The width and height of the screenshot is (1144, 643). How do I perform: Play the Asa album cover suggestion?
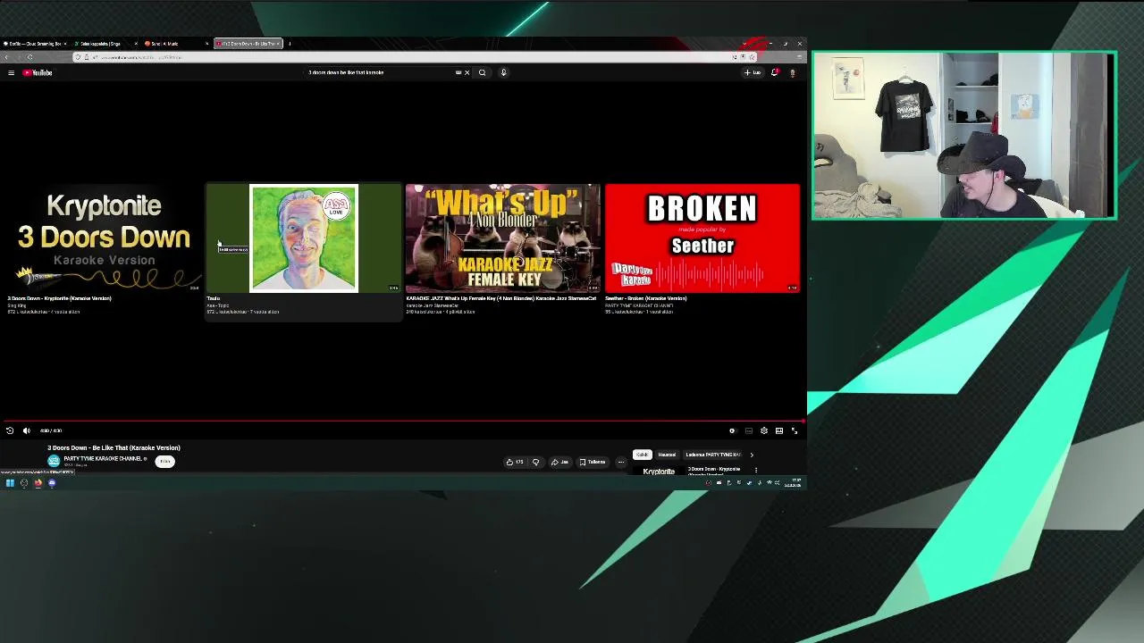(x=304, y=238)
